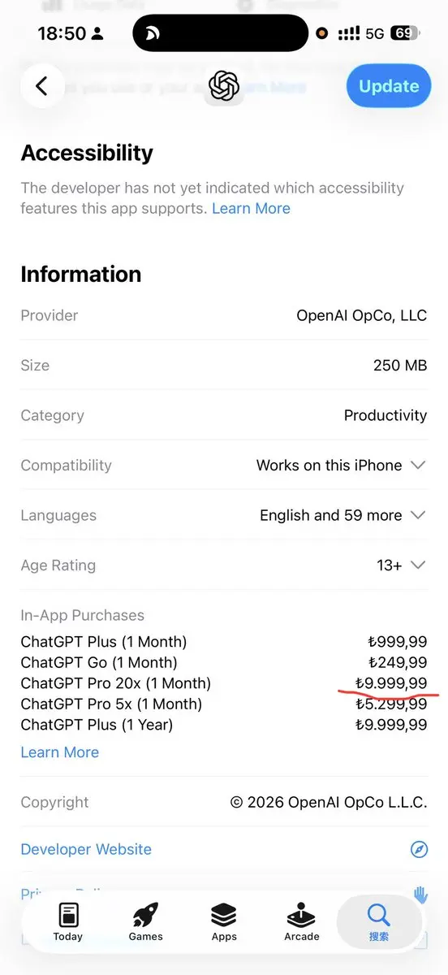Viewport: 448px width, 975px height.
Task: Tap the ChatGPT Plus (1 Year) row
Action: coord(224,725)
